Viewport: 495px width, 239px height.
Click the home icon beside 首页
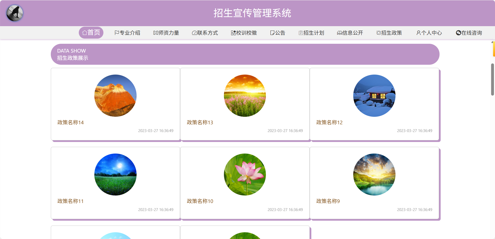click(84, 33)
